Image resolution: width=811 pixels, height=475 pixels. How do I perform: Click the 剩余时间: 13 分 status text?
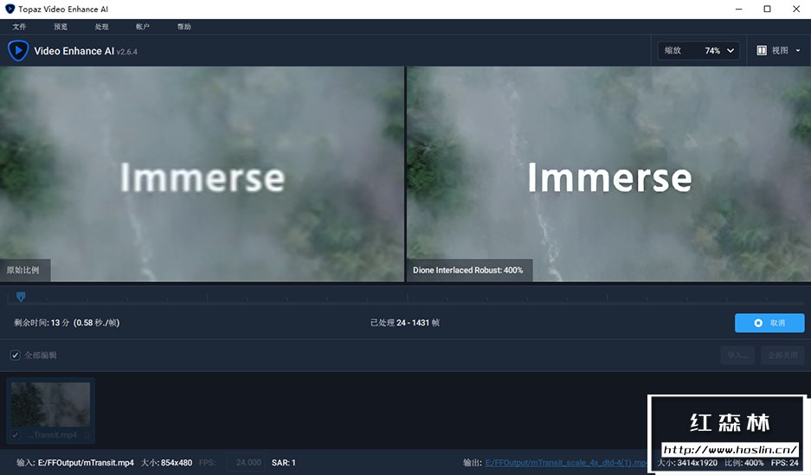click(66, 323)
